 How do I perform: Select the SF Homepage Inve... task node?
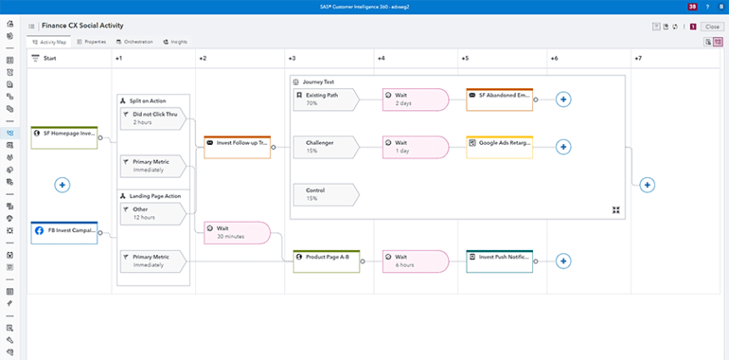[64, 137]
